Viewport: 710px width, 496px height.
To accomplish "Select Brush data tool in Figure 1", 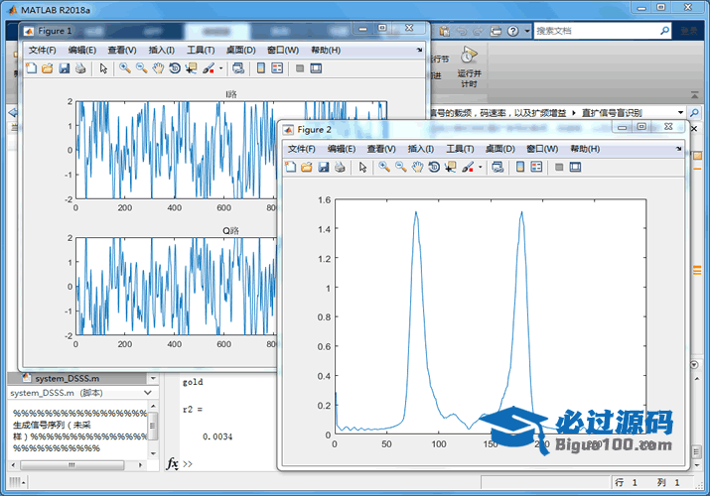I will [209, 68].
